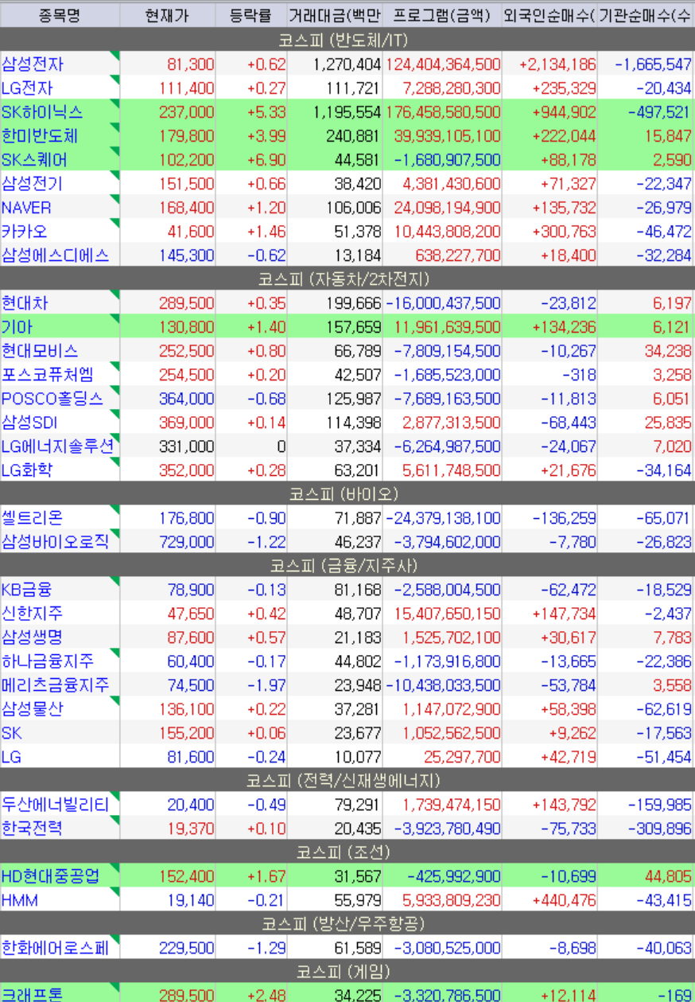
Task: Click the 셀트리온 stock name
Action: pos(33,518)
